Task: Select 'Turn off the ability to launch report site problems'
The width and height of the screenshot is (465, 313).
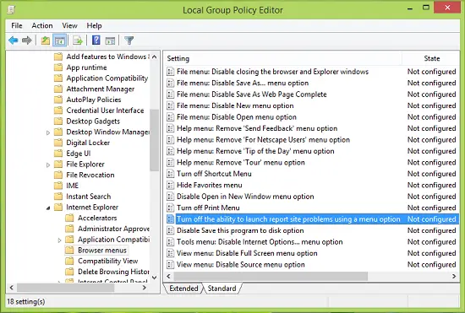Action: click(x=288, y=219)
